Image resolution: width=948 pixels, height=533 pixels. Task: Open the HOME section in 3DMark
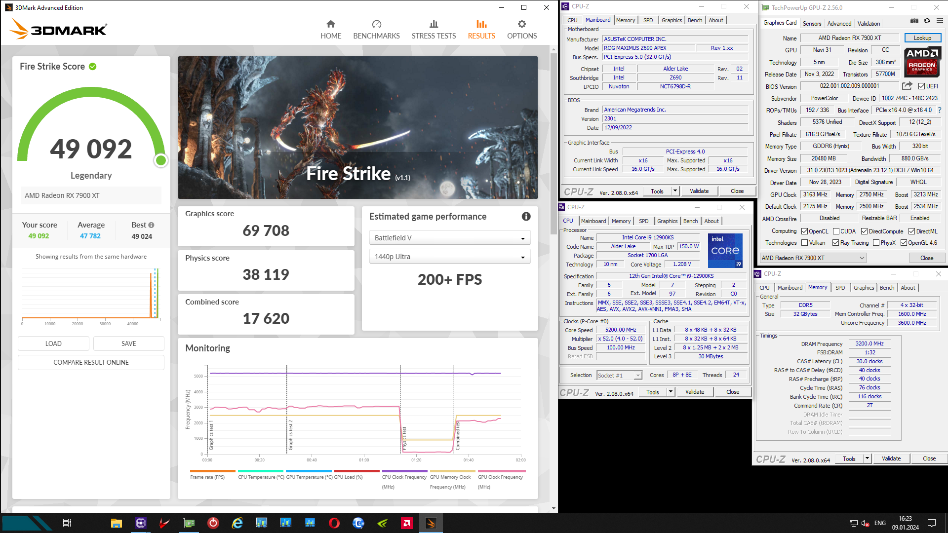coord(330,30)
